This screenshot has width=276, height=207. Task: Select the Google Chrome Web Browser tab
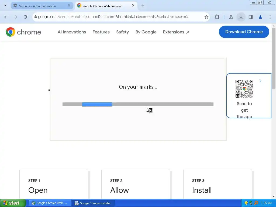tap(106, 6)
